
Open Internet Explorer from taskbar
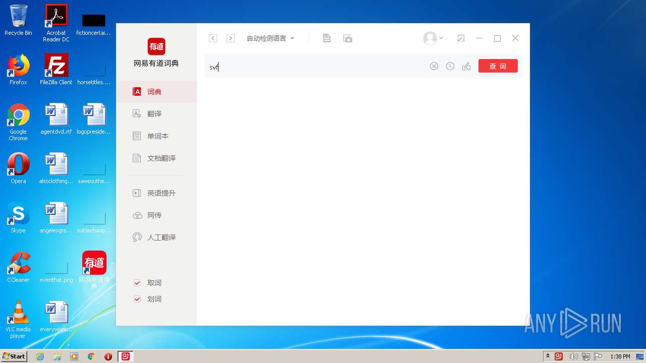(x=40, y=356)
